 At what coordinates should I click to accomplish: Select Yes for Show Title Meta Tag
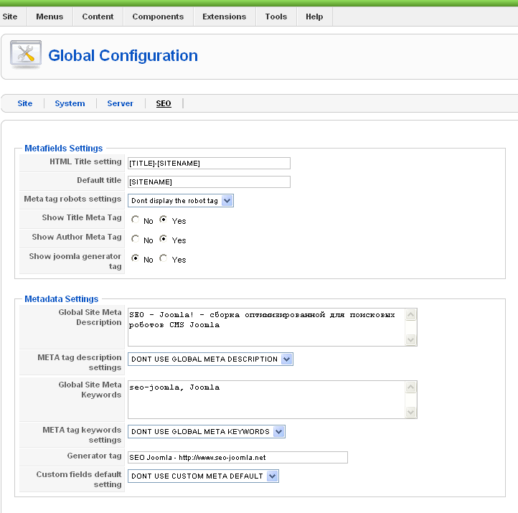163,220
